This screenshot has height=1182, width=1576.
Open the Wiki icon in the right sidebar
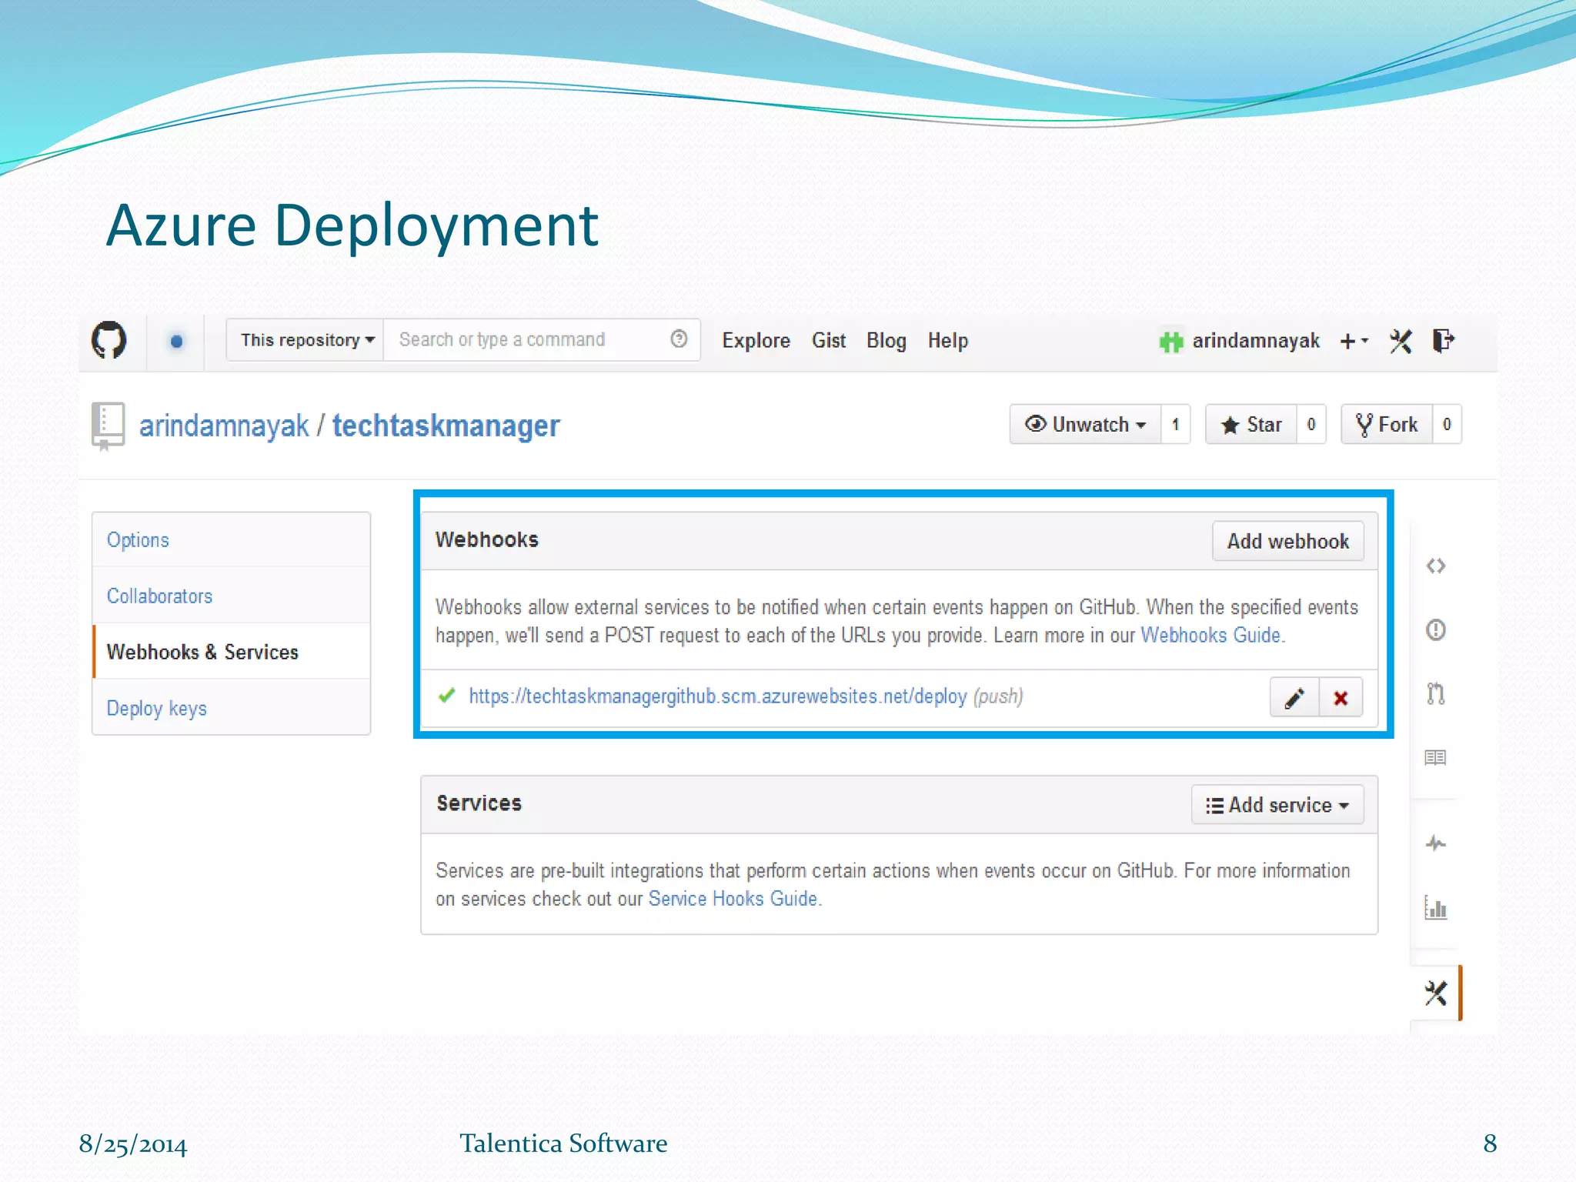click(1435, 758)
